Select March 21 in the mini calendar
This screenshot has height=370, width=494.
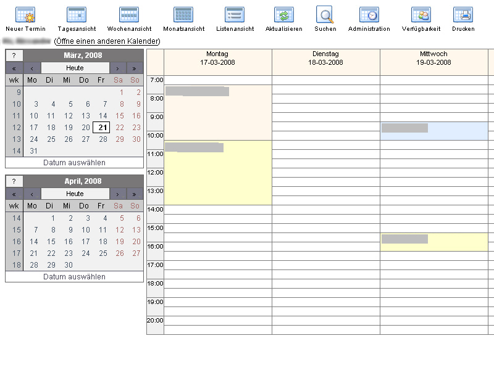102,128
